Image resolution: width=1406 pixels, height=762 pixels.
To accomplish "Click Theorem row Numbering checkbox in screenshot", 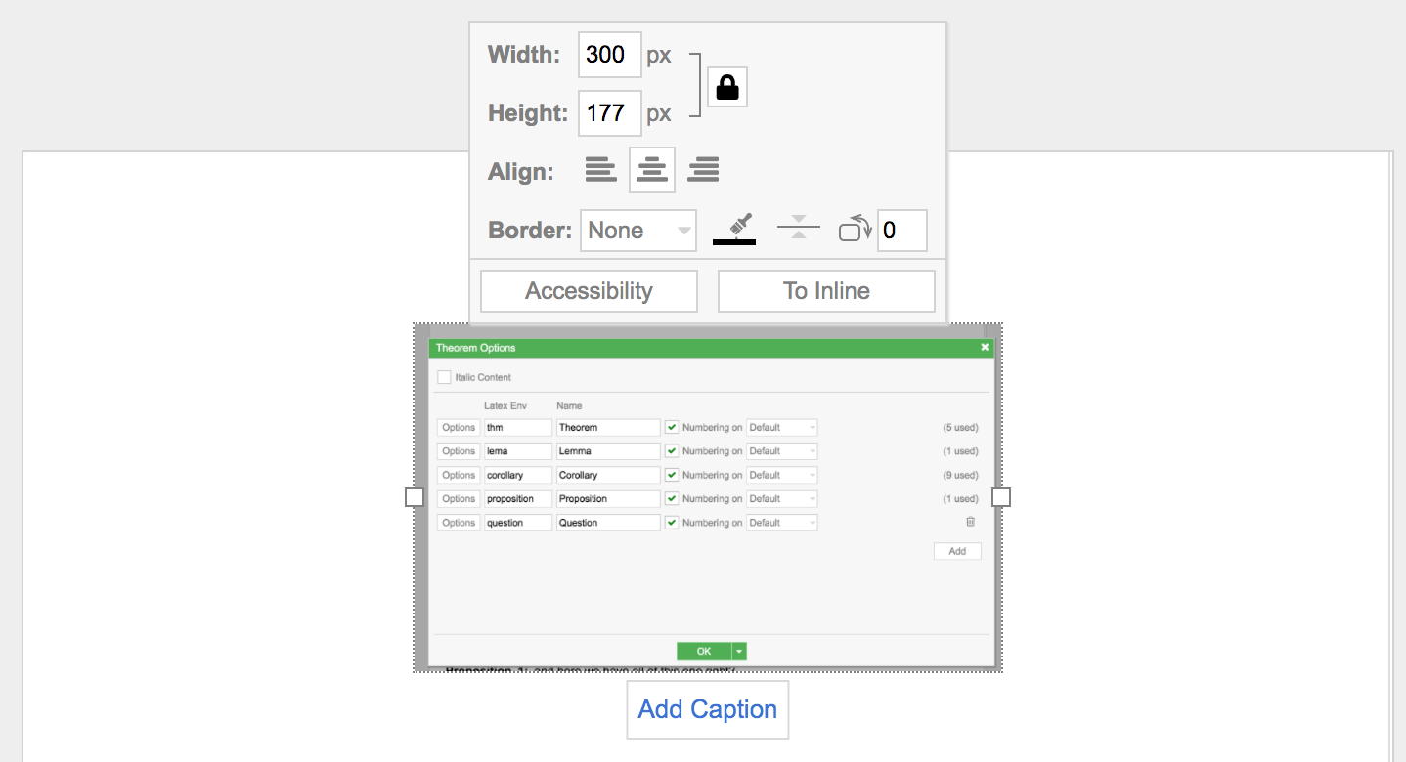I will click(x=671, y=427).
